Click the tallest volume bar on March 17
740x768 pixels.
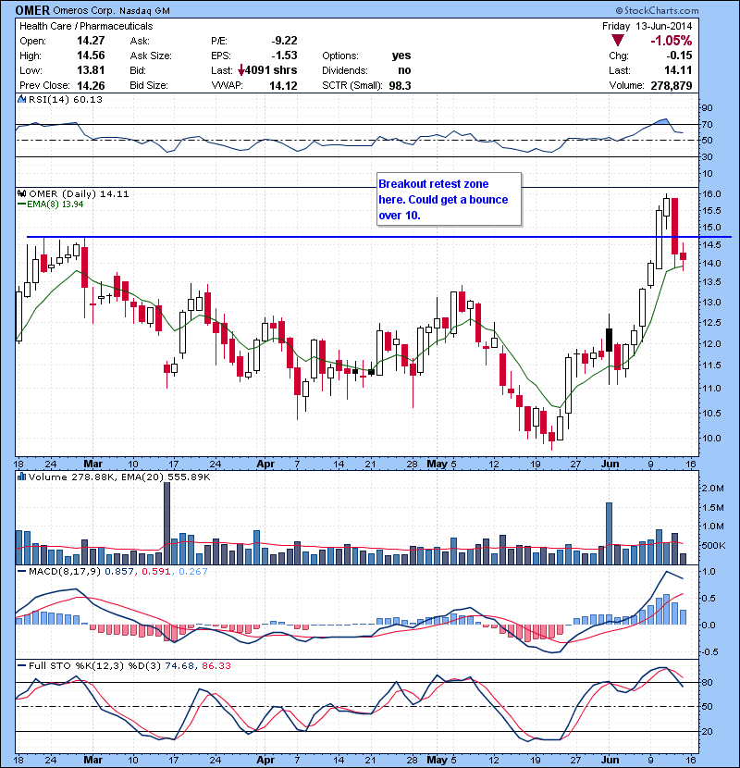pyautogui.click(x=167, y=524)
